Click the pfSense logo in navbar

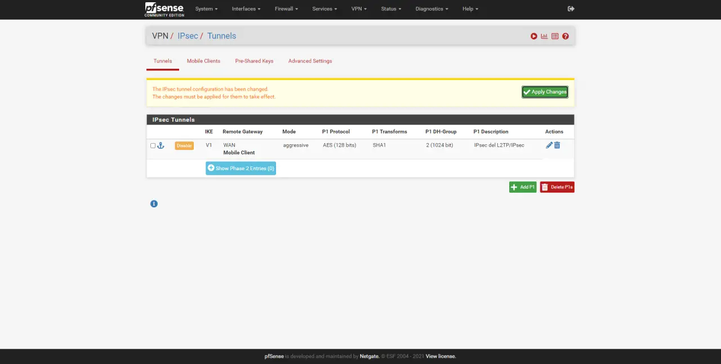(164, 9)
